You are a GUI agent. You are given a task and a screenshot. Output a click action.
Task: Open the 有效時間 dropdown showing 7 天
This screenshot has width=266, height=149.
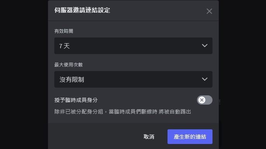133,46
